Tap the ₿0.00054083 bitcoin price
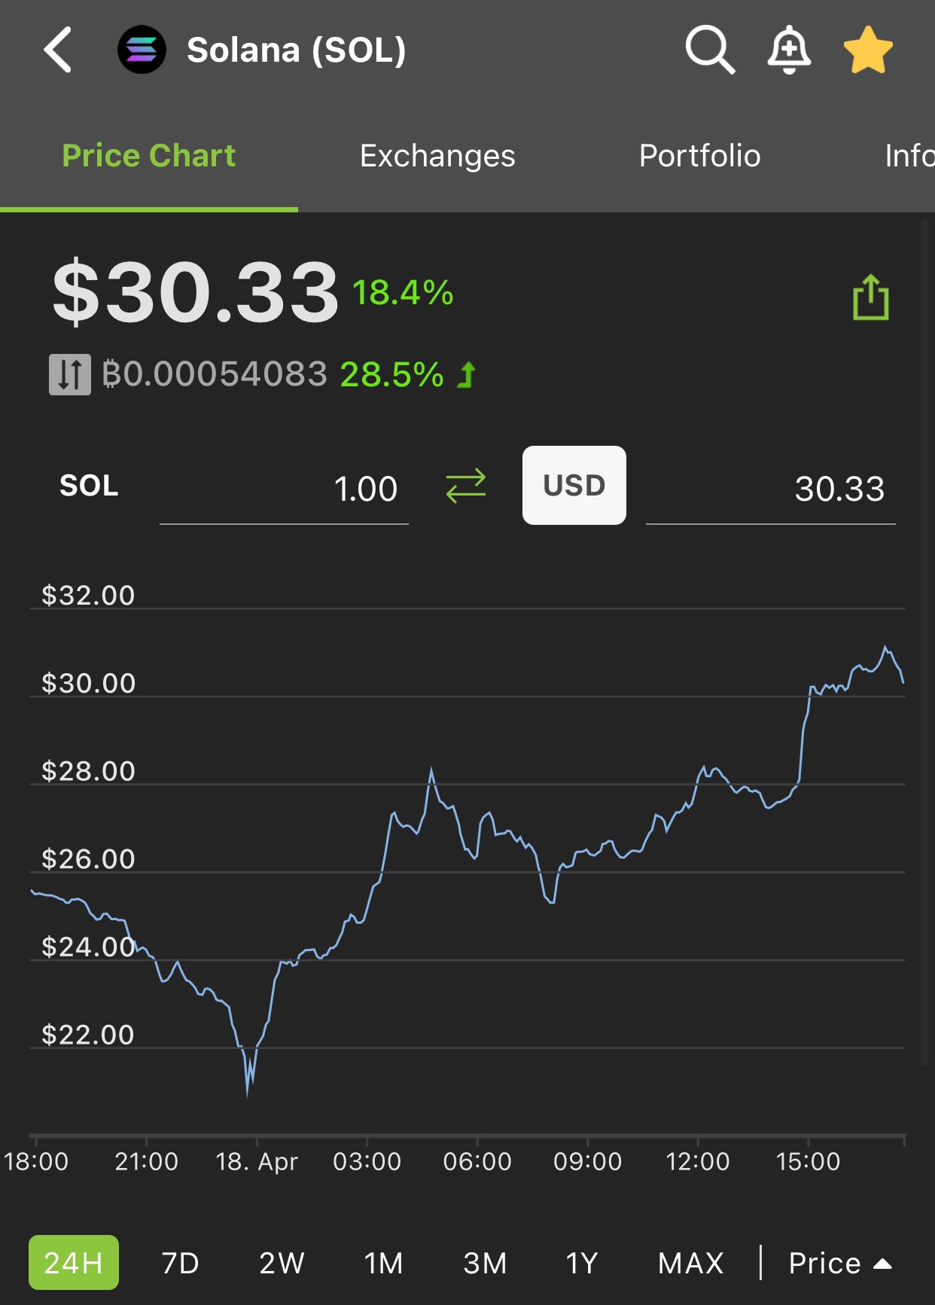Screen dimensions: 935x1305 (215, 374)
